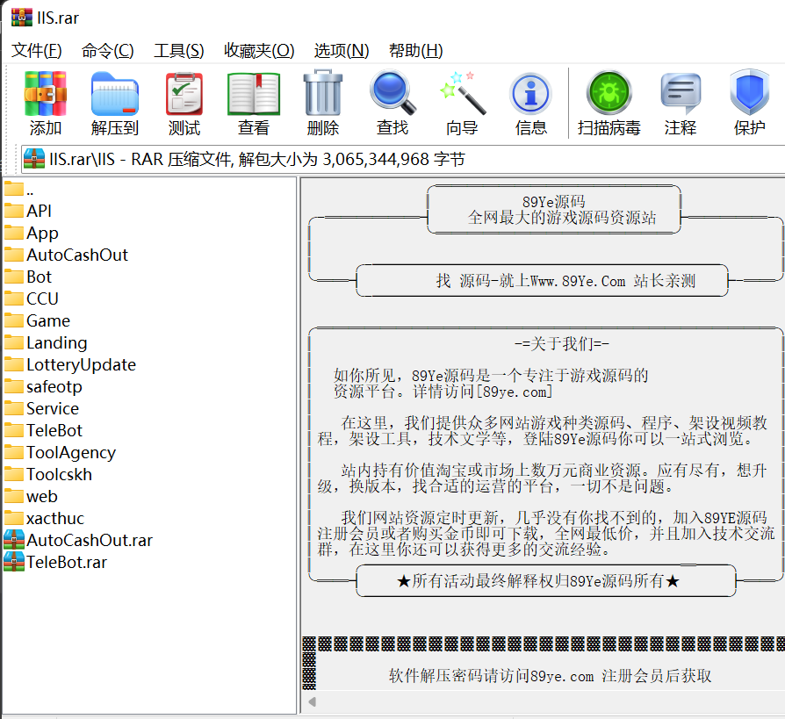Open the File (文件) menu
785x719 pixels.
click(x=36, y=50)
